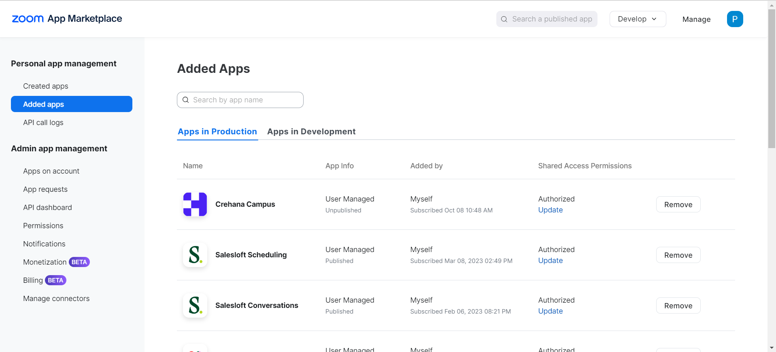Viewport: 776px width, 352px height.
Task: Update permissions for Salesloft Conversations
Action: [551, 311]
